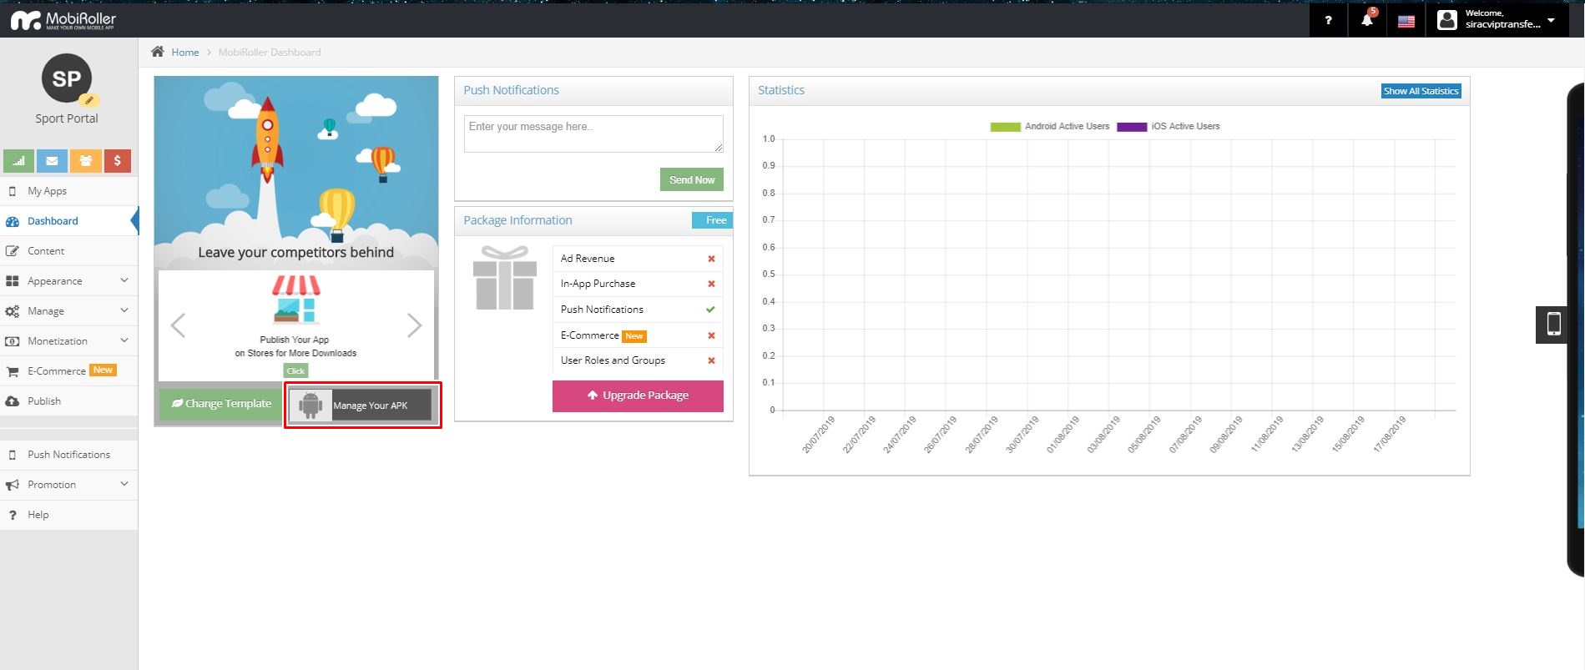Go to the next carousel slide
The width and height of the screenshot is (1585, 670).
(x=414, y=325)
